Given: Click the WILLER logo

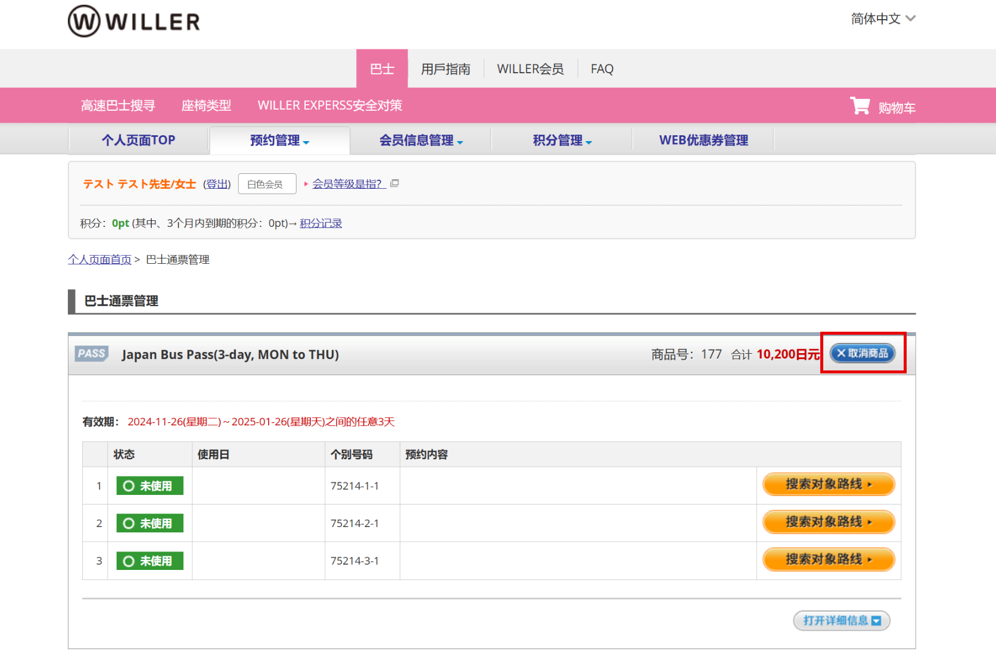Looking at the screenshot, I should click(x=134, y=21).
